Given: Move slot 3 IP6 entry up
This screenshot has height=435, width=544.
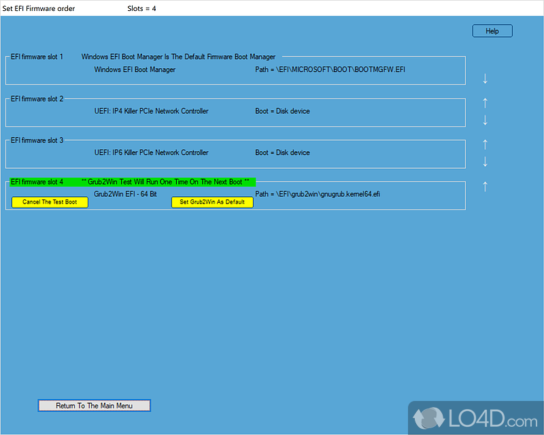Looking at the screenshot, I should pyautogui.click(x=485, y=144).
